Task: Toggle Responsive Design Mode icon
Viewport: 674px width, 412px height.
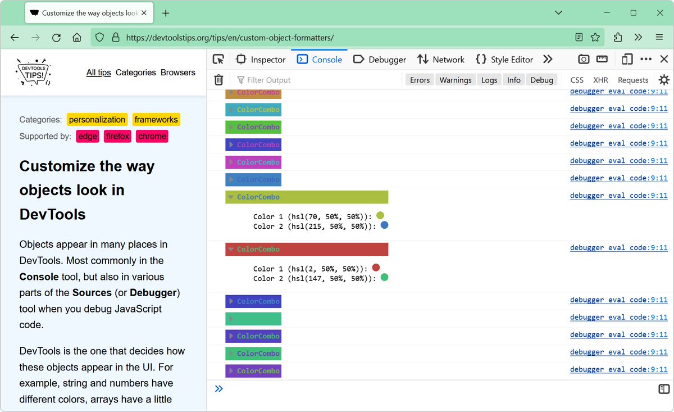Action: pyautogui.click(x=627, y=59)
